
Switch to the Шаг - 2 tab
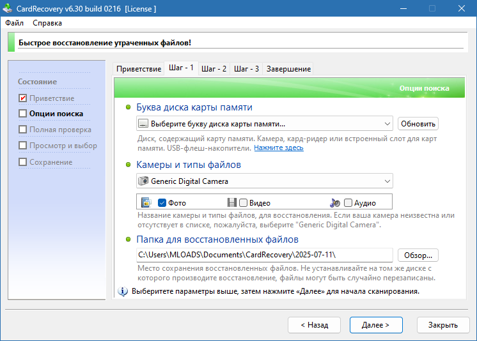[214, 69]
